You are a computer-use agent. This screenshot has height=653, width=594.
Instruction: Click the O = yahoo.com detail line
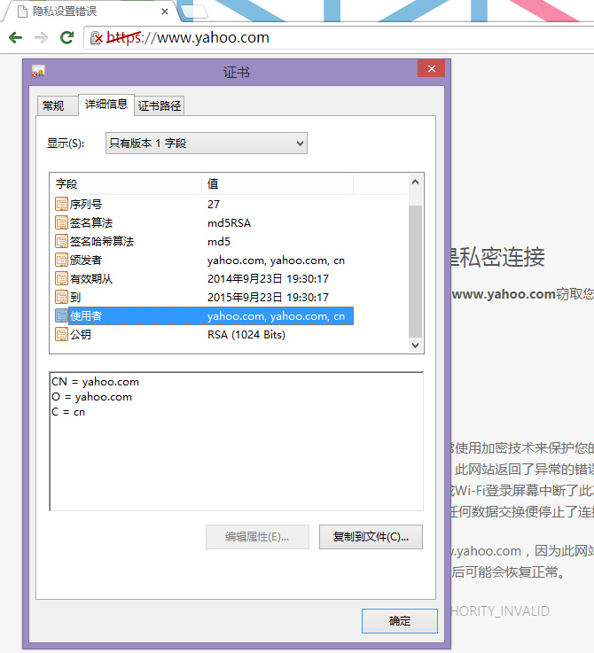tap(91, 397)
